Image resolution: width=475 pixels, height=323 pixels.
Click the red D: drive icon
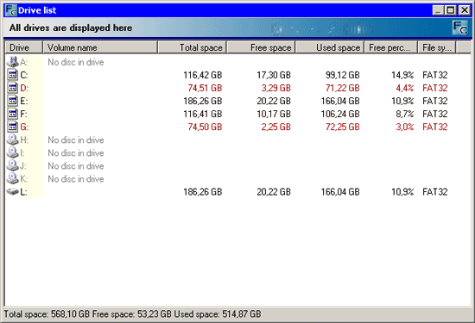click(12, 88)
